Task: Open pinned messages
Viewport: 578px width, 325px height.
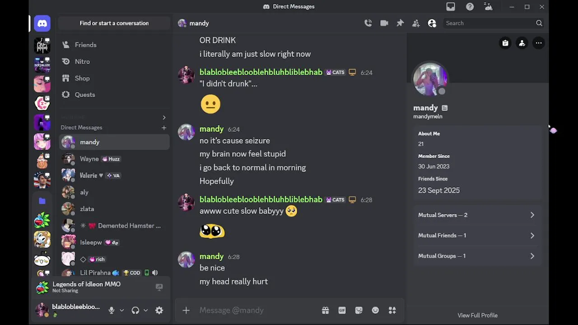Action: pos(400,23)
